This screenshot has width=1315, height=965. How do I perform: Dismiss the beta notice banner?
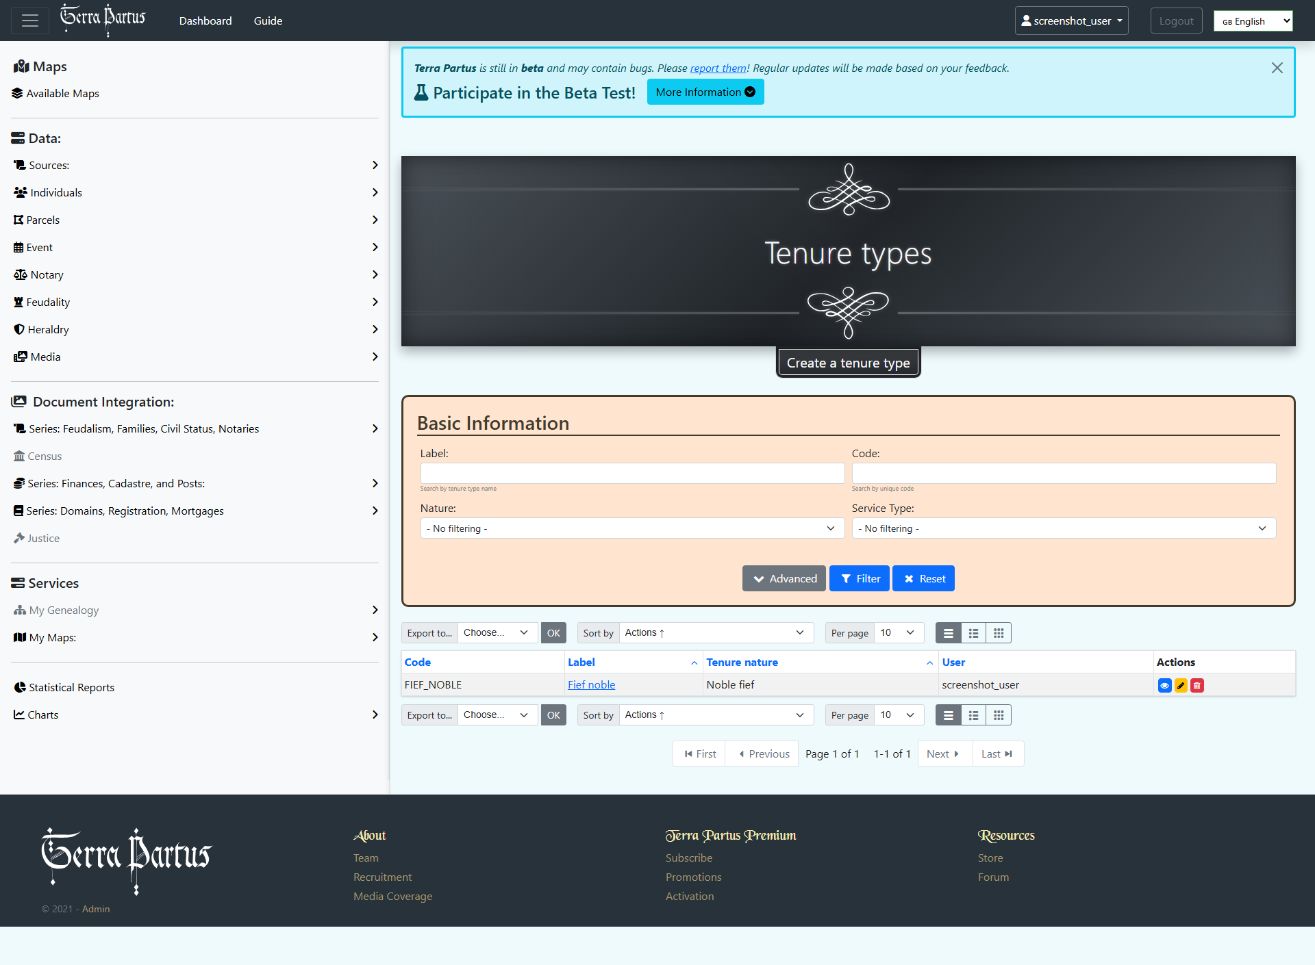1277,68
